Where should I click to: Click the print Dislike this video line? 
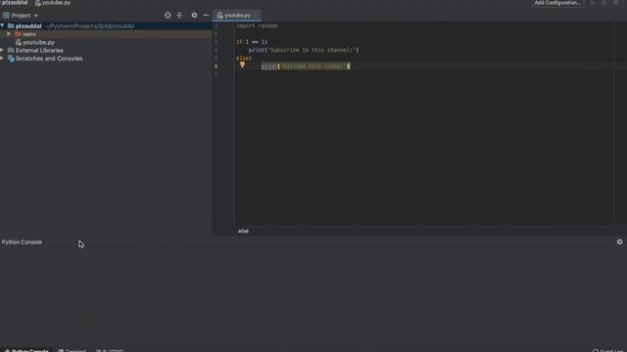tap(306, 66)
